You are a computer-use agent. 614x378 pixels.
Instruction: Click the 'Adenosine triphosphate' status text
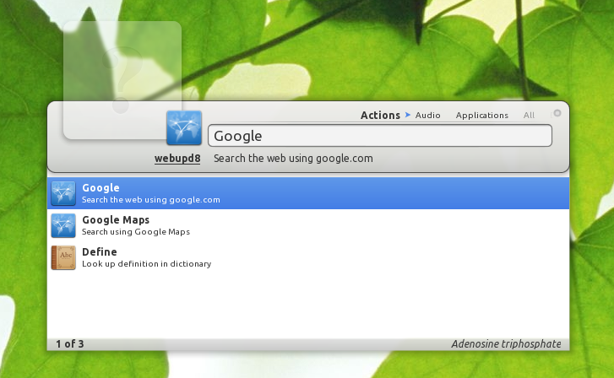point(506,344)
